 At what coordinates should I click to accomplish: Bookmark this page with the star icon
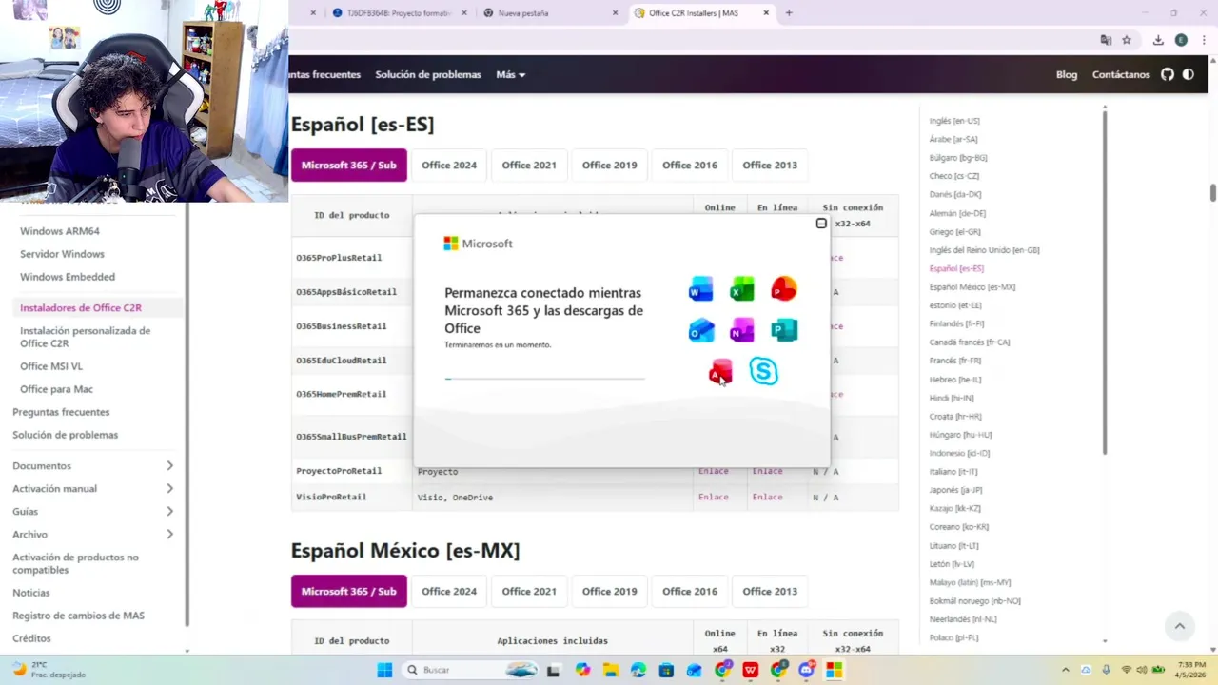coord(1127,40)
